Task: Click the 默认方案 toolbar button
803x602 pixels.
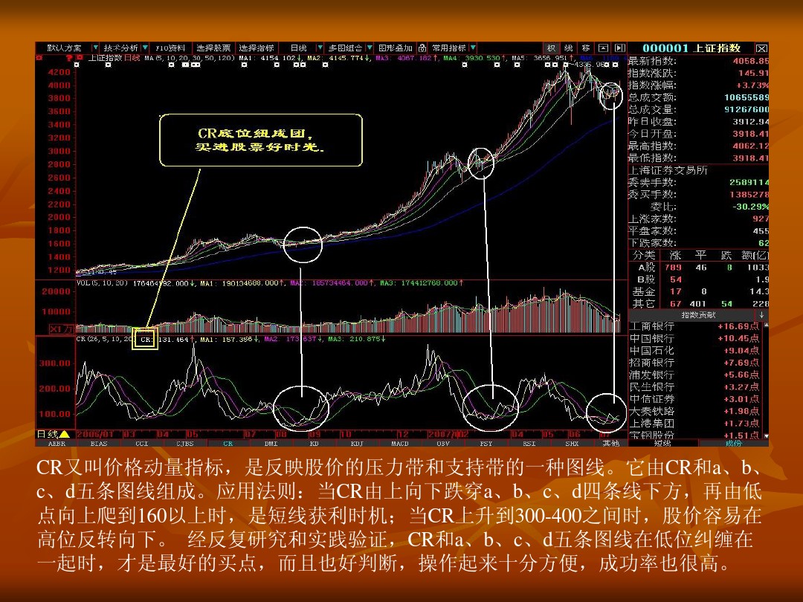Action: coord(65,48)
